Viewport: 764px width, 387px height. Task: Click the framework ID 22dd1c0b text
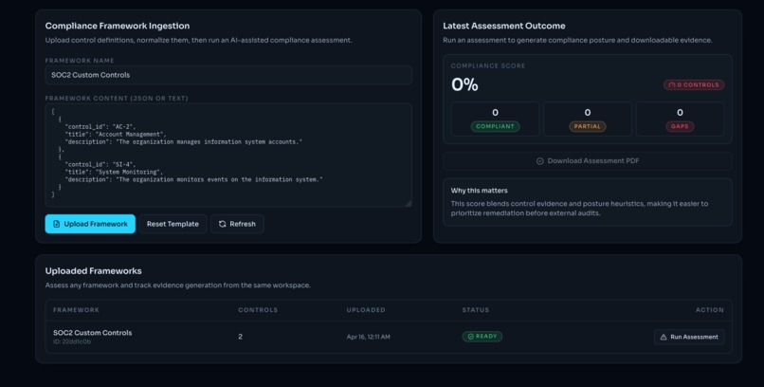pyautogui.click(x=72, y=341)
